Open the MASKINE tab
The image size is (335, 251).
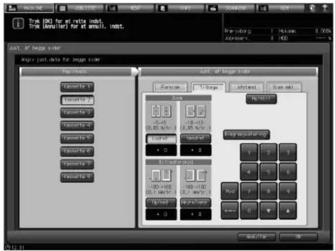(x=29, y=8)
